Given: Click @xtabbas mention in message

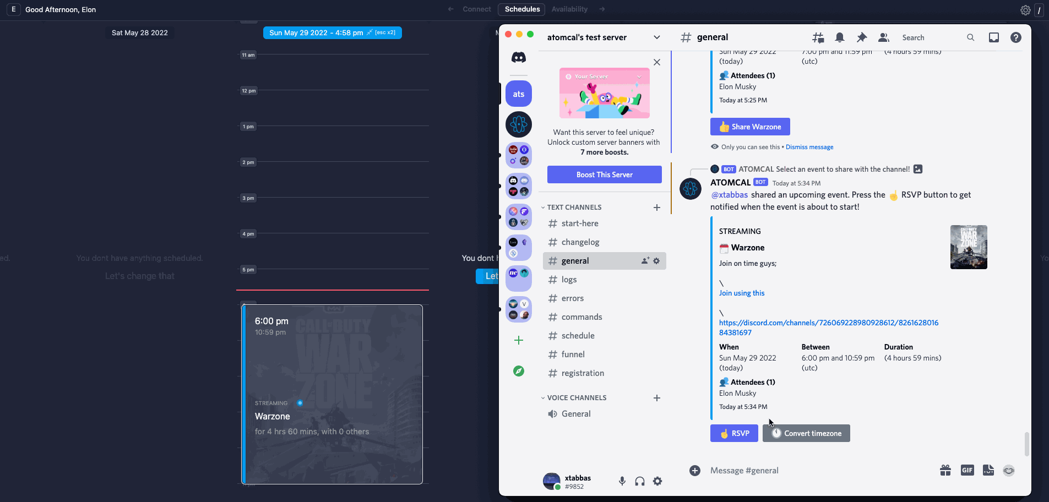Looking at the screenshot, I should coord(730,195).
